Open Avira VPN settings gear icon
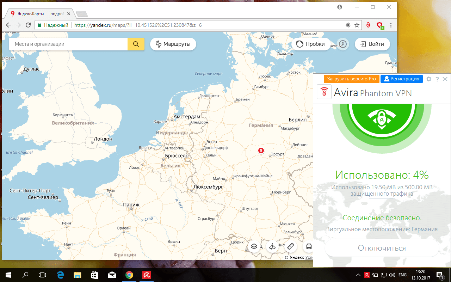The width and height of the screenshot is (451, 282). 429,79
